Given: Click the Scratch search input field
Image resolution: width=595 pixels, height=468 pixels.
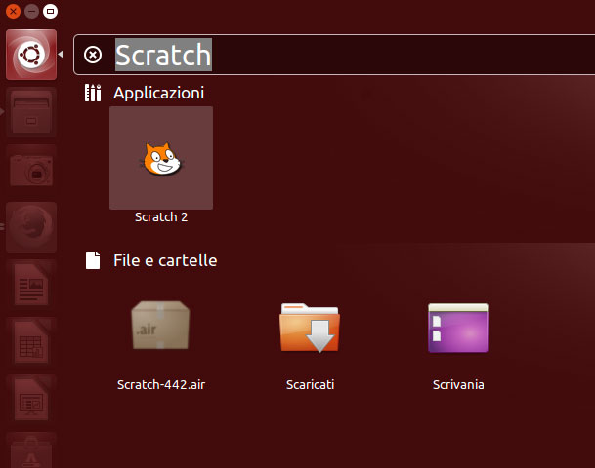Looking at the screenshot, I should point(334,55).
